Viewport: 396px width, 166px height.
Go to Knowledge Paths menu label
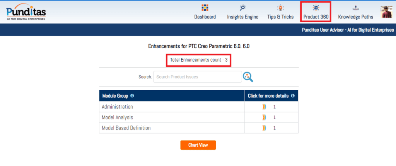[x=355, y=17]
